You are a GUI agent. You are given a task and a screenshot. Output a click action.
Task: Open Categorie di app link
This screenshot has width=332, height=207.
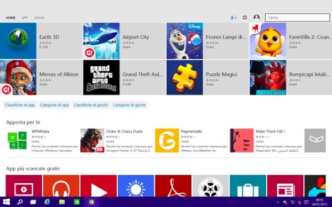tap(54, 105)
